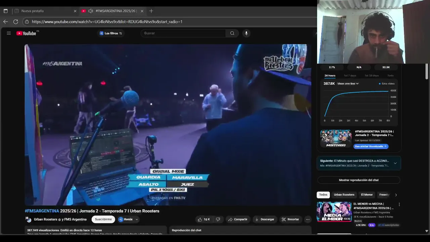View site information lock icon
The width and height of the screenshot is (430, 242).
pos(27,22)
